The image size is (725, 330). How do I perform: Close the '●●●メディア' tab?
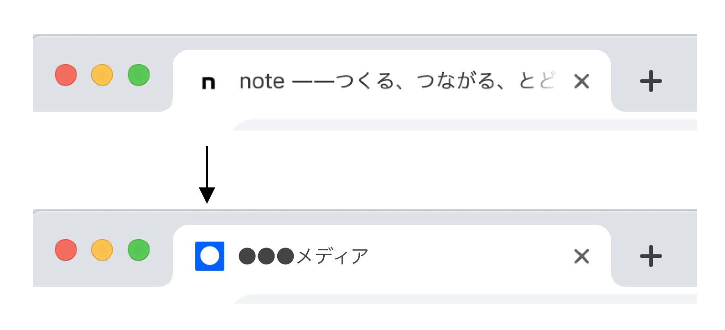[x=582, y=256]
